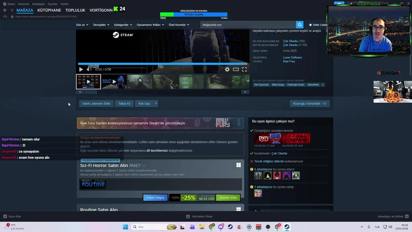
Task: Go forward with the Steam forward arrow
Action: coord(11,10)
